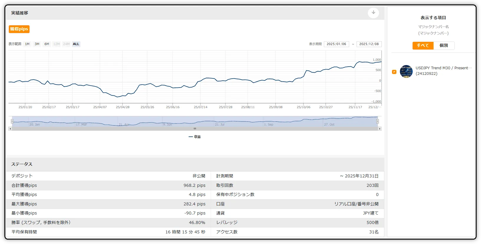Click the 取引回数 value 203回

coord(373,185)
